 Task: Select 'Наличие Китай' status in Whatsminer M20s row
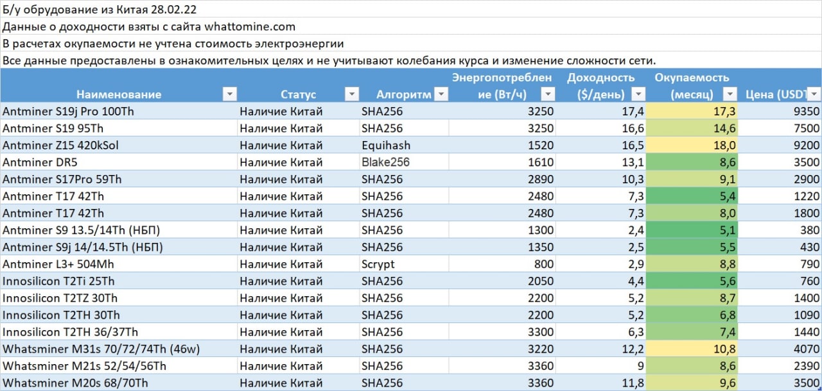pyautogui.click(x=299, y=383)
